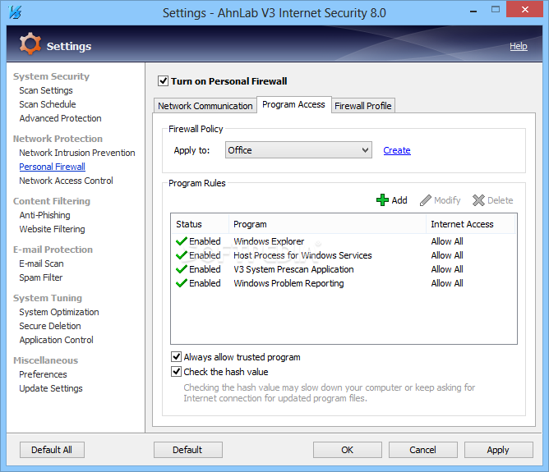Open Scan Schedule settings
Screen dimensions: 549x472
pos(48,104)
